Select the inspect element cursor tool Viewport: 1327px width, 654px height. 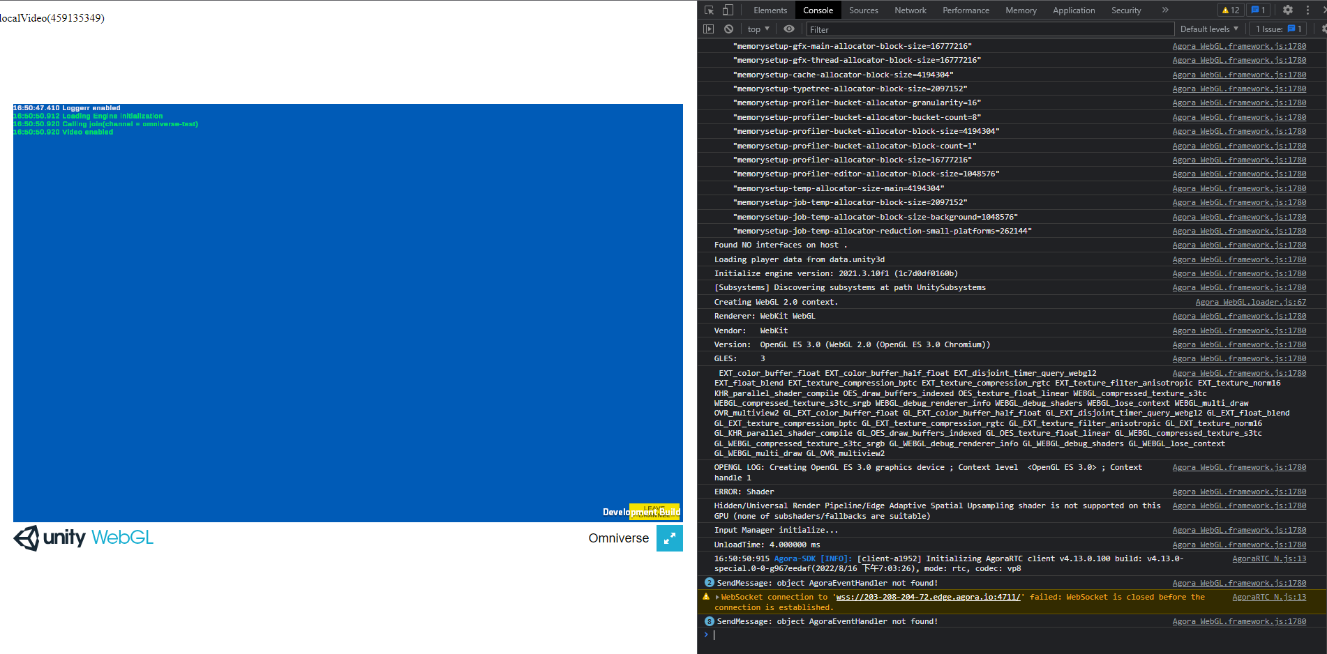click(x=708, y=10)
